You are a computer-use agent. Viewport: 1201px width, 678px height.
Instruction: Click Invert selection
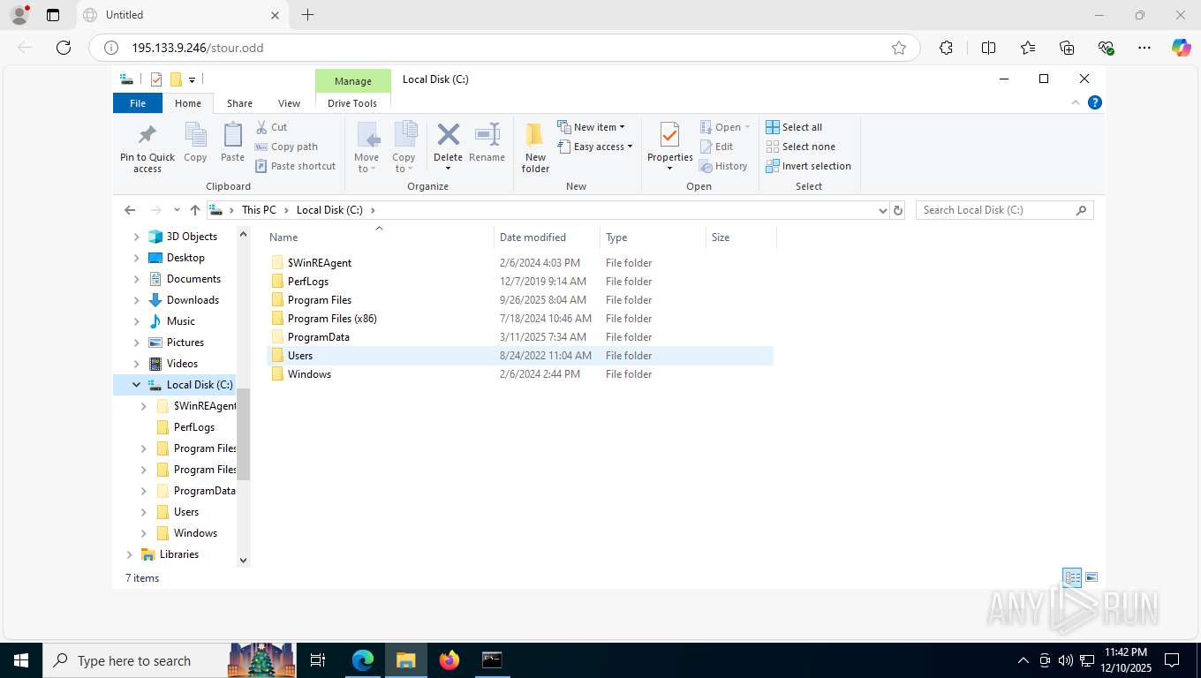pyautogui.click(x=808, y=166)
